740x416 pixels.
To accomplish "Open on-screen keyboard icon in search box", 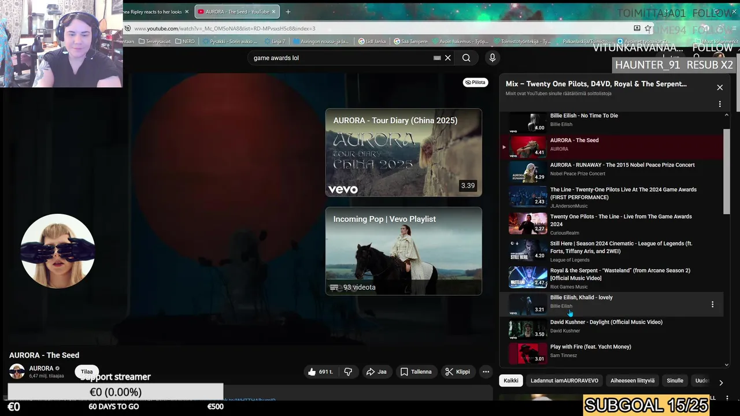I will [x=437, y=58].
